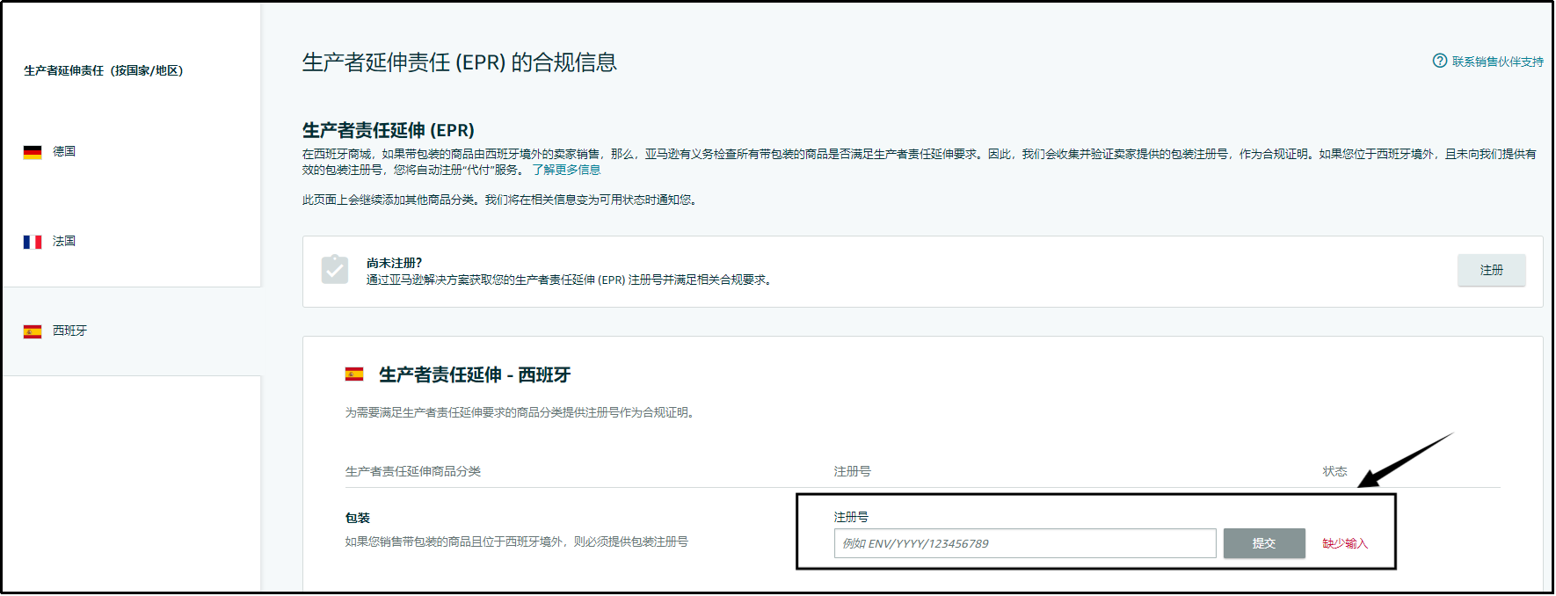Open the 西班牙 country entry

click(69, 331)
